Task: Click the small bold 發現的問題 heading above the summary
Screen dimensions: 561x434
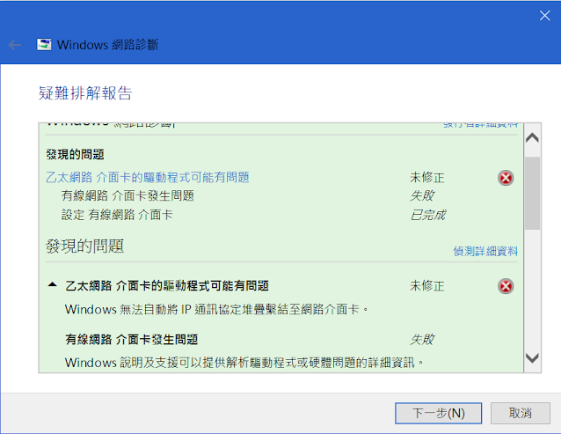Action: click(75, 155)
